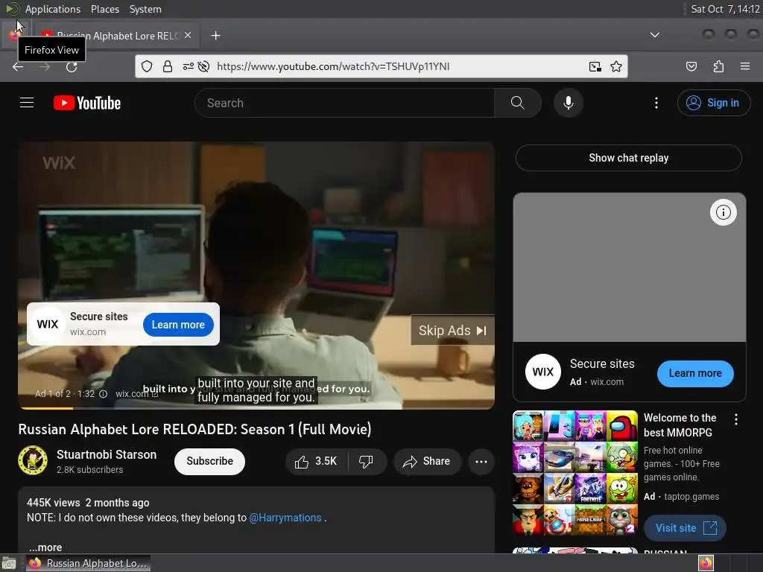Toggle picture-in-picture from address bar
The image size is (763, 572).
[595, 66]
